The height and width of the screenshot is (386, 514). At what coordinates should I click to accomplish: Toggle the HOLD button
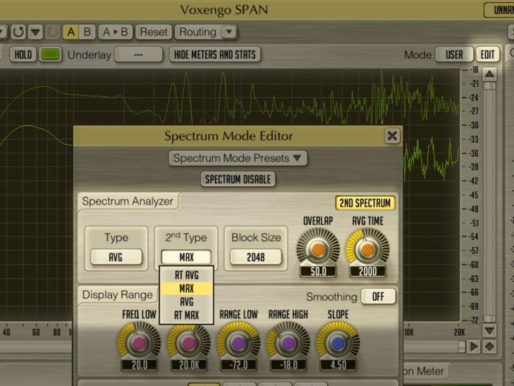click(23, 55)
